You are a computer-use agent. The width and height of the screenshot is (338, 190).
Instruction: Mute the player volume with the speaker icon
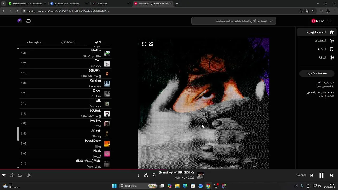[x=29, y=175]
